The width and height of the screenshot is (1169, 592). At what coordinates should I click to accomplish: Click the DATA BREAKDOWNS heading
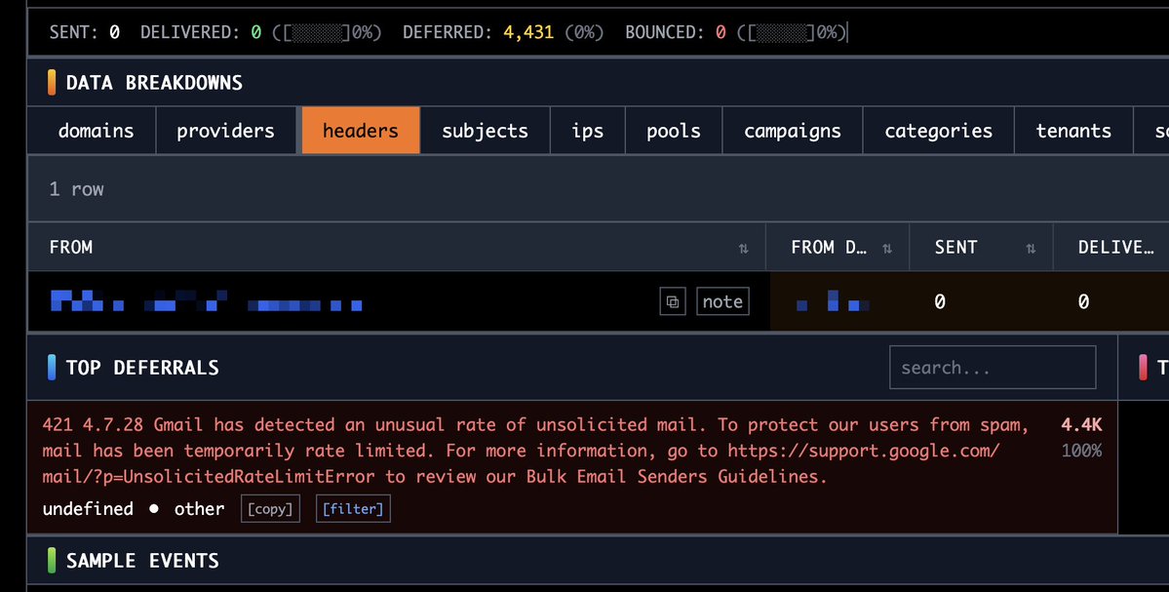point(154,82)
